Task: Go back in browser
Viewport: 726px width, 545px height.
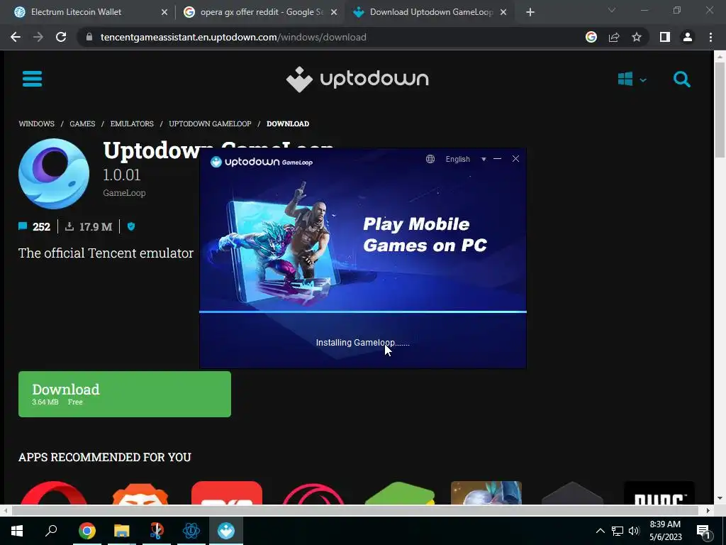Action: click(16, 37)
